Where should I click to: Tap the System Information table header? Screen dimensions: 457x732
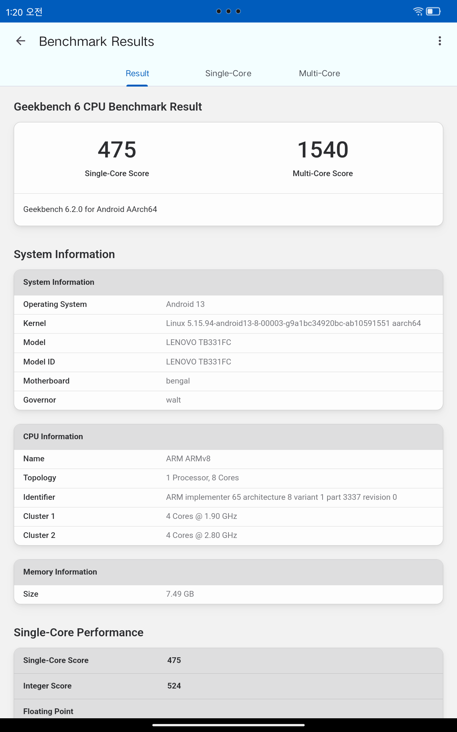228,283
